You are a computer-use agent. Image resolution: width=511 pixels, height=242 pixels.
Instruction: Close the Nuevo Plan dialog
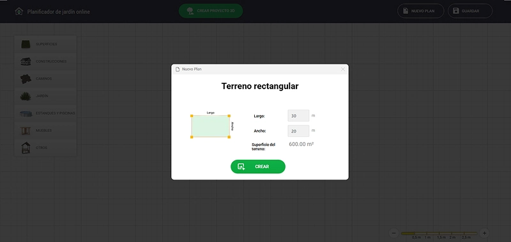click(343, 69)
